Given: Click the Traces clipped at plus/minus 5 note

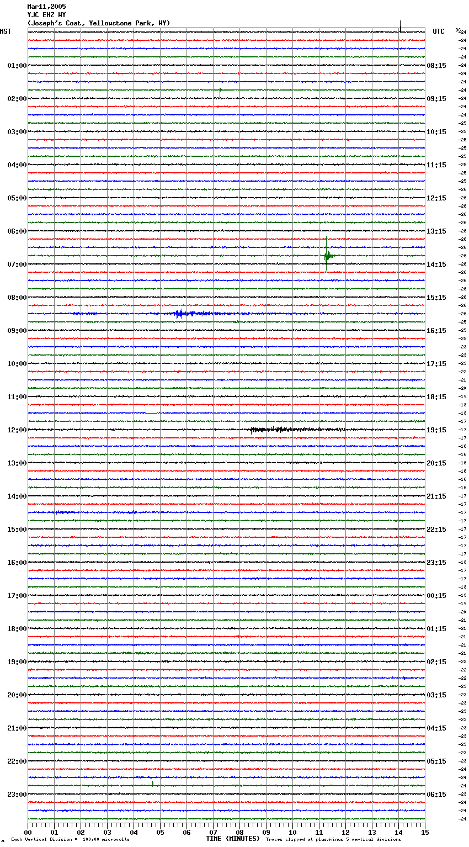Looking at the screenshot, I should point(333,840).
